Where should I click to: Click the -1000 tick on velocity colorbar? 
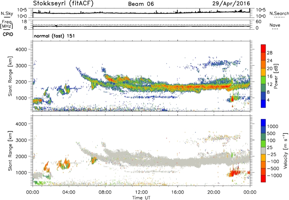(274, 175)
